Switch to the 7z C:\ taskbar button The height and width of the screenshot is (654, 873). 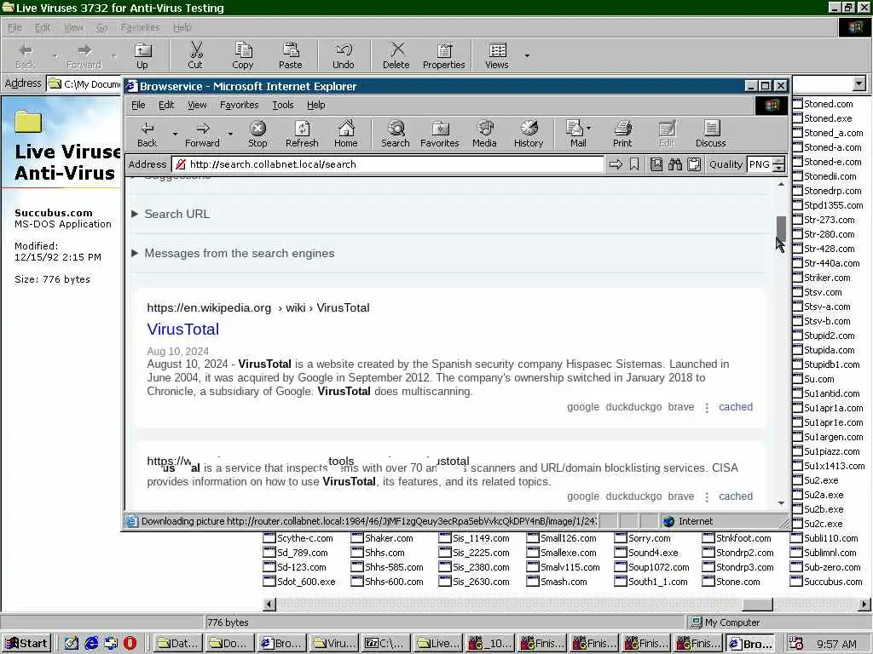[385, 644]
